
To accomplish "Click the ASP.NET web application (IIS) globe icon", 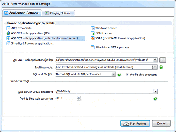I will pyautogui.click(x=8, y=33).
